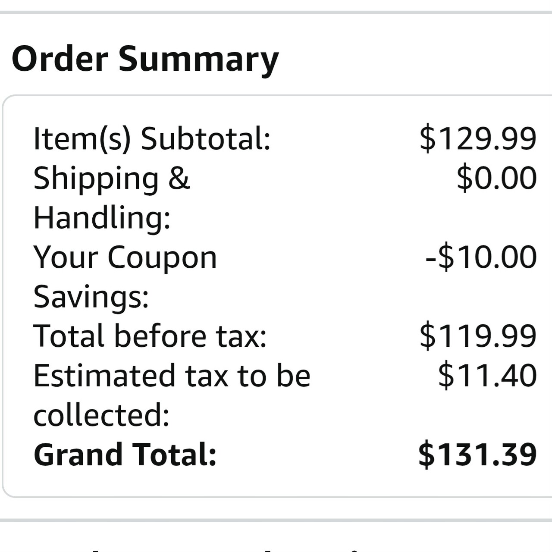Click the $129.99 subtotal amount
The width and height of the screenshot is (552, 552).
[x=478, y=139]
